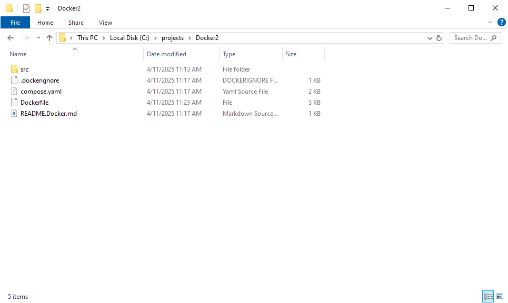Expand the ribbon with the chevron

[490, 22]
